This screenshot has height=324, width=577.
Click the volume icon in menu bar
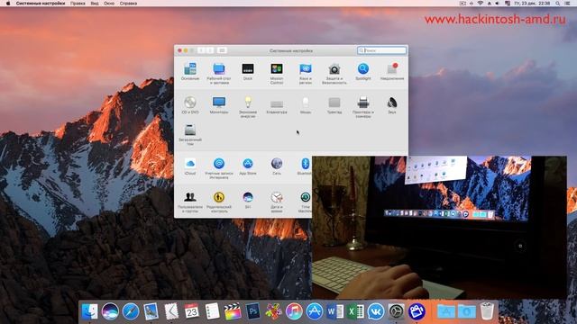point(498,4)
